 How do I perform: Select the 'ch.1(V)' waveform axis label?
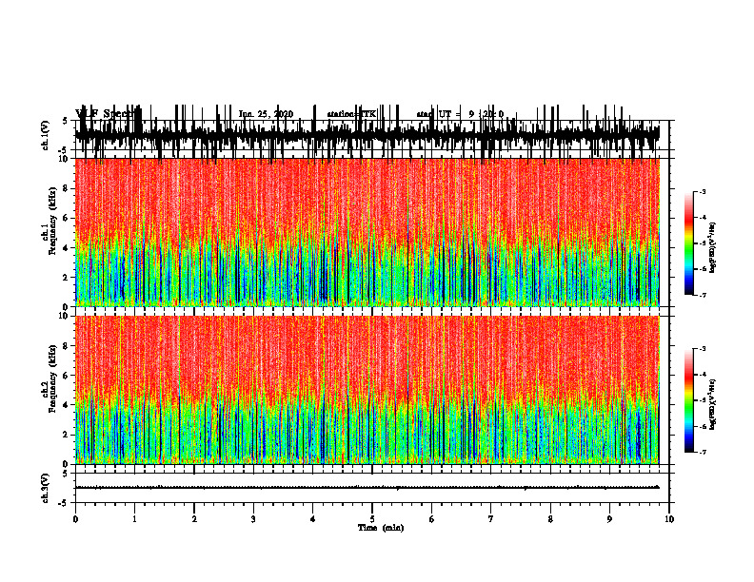coord(46,135)
